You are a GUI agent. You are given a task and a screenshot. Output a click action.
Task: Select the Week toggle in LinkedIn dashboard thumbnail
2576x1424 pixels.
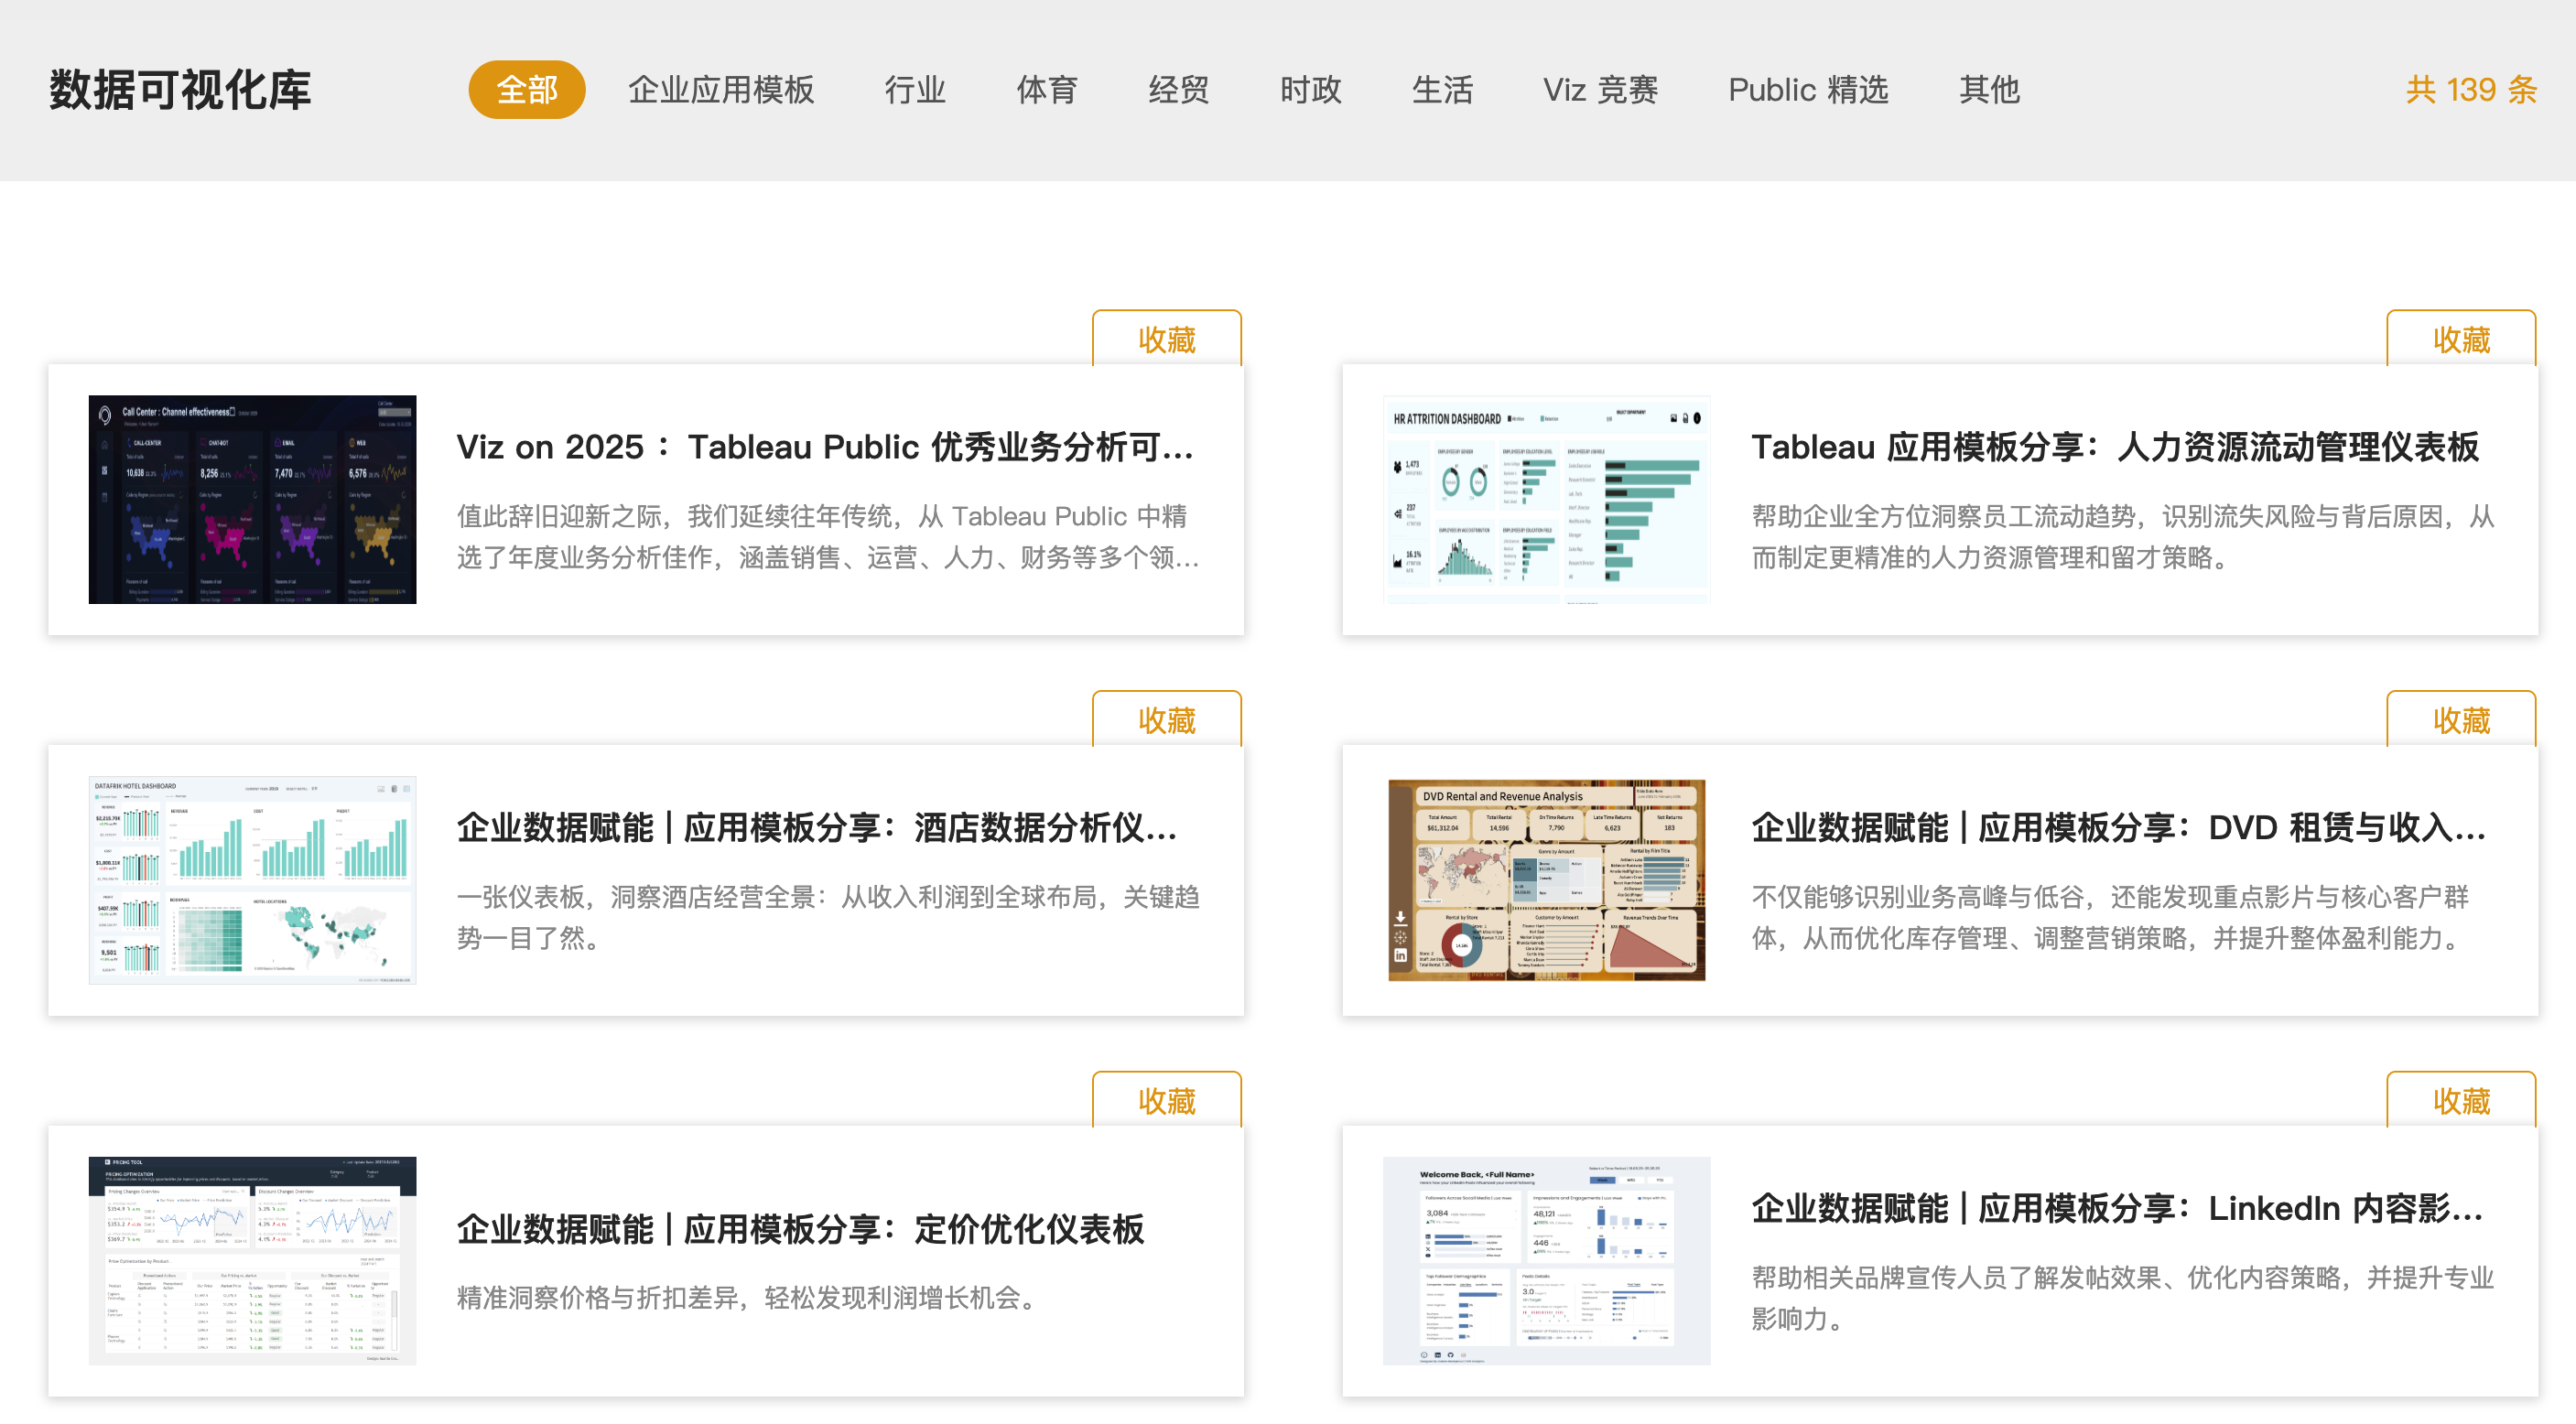coord(1603,1181)
